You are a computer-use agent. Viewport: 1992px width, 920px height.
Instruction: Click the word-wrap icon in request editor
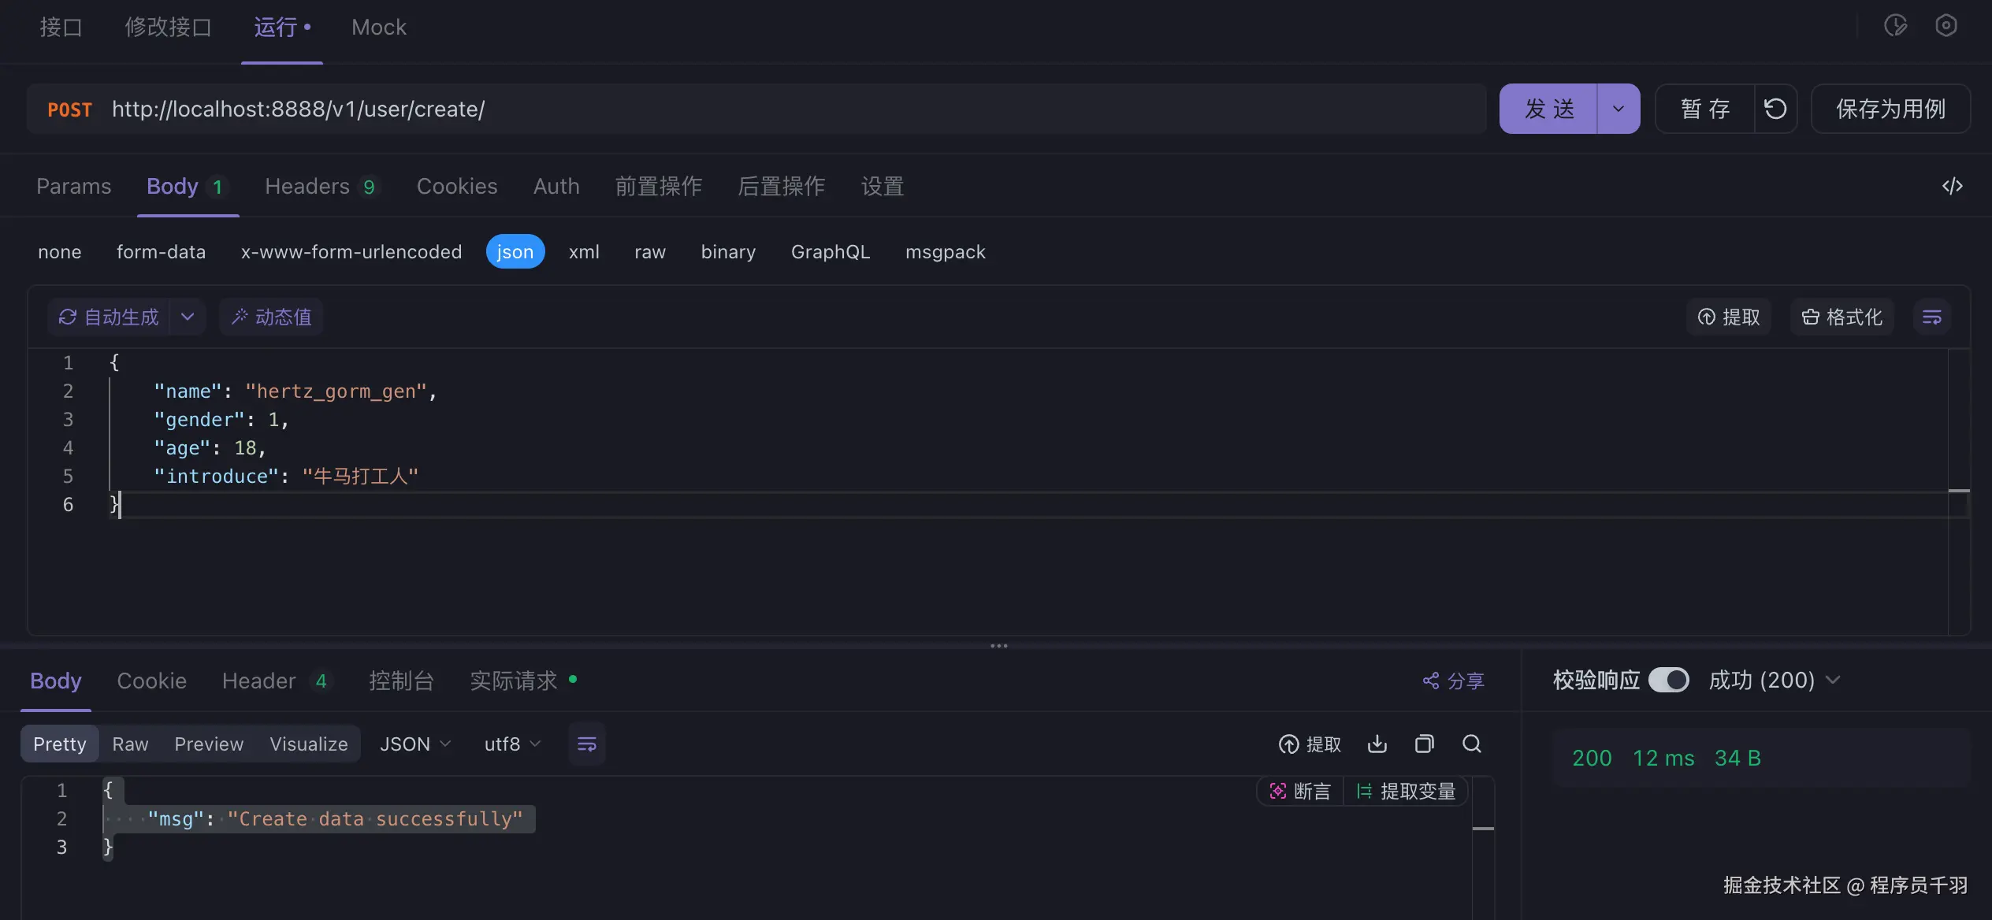click(1931, 317)
